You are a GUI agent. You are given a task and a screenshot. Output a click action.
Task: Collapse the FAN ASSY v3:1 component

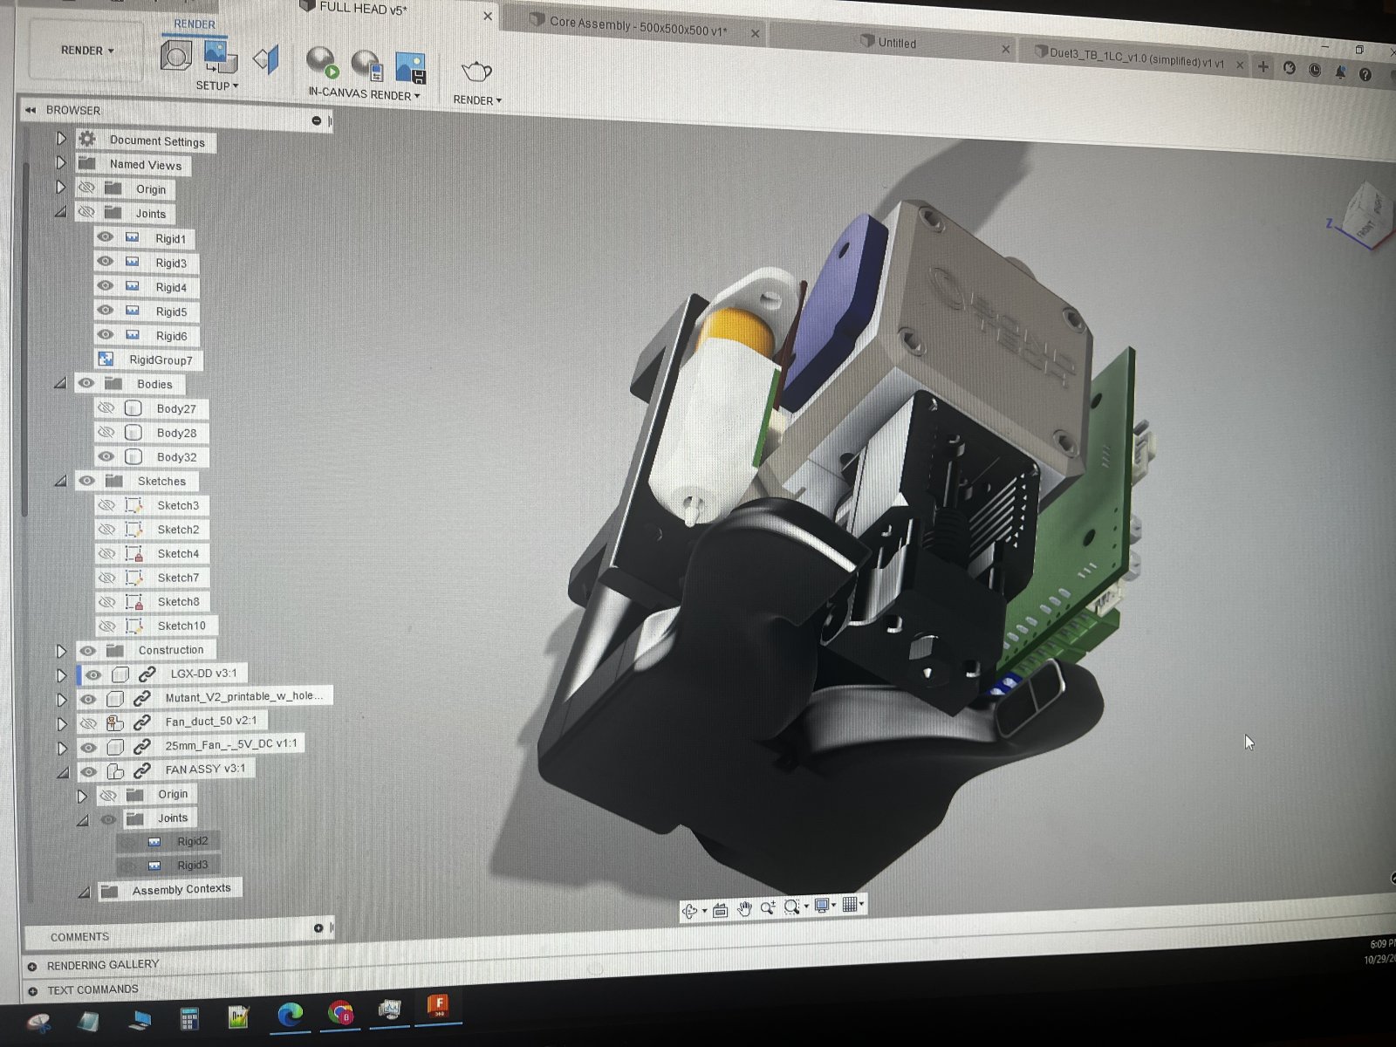(x=63, y=772)
